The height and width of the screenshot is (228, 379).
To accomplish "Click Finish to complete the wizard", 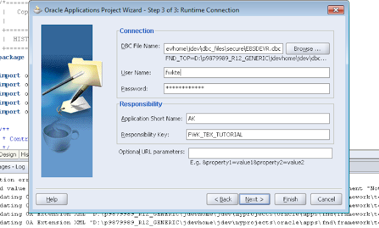I will pos(290,199).
